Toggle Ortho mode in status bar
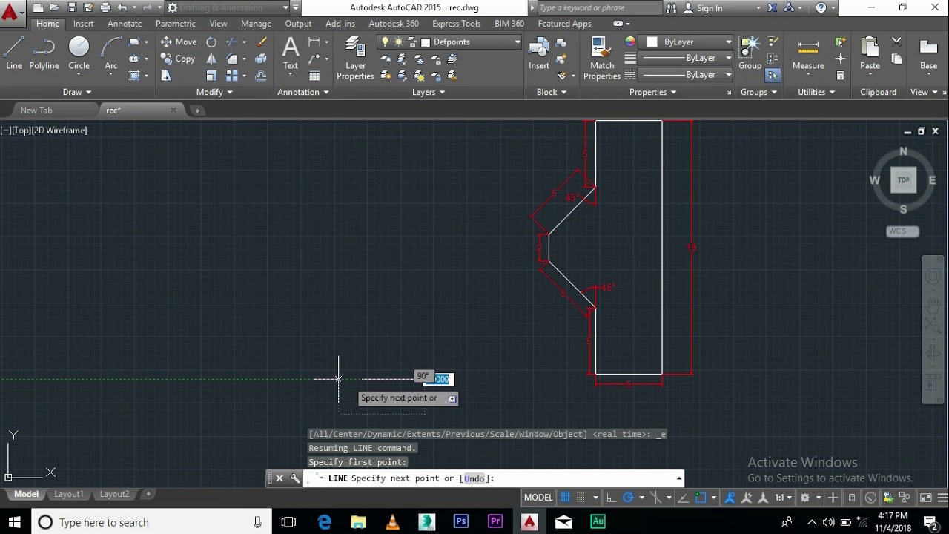 (612, 498)
